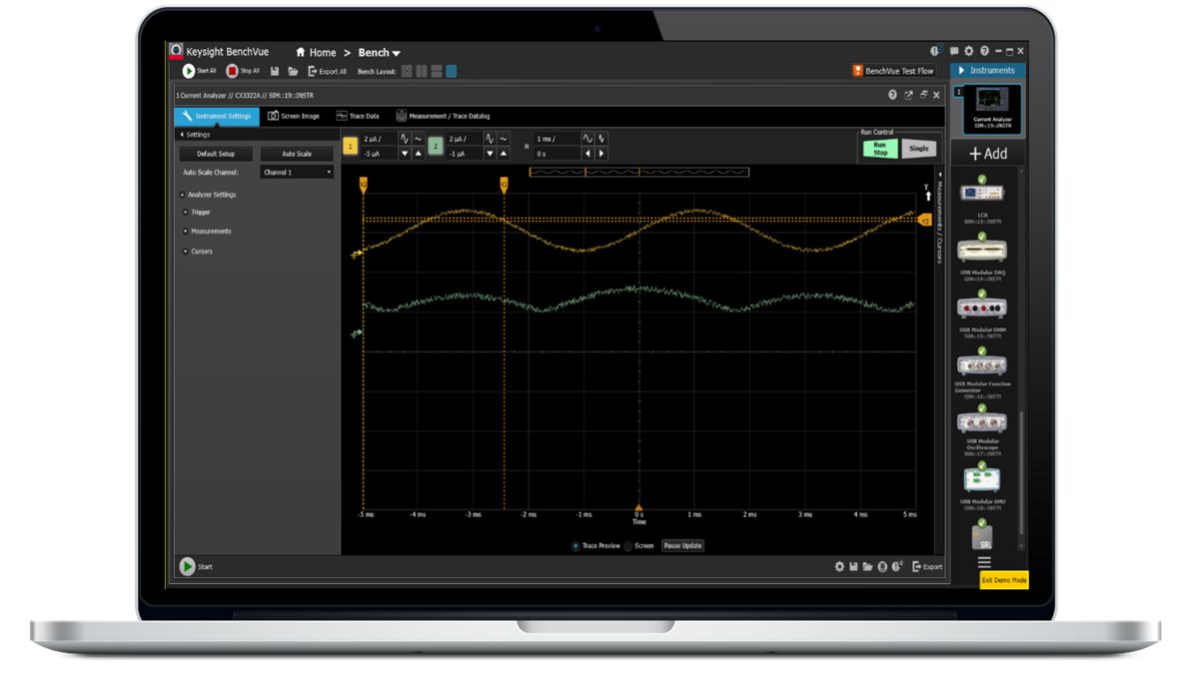Switch to the Trace Data tab
1199x674 pixels.
click(358, 116)
